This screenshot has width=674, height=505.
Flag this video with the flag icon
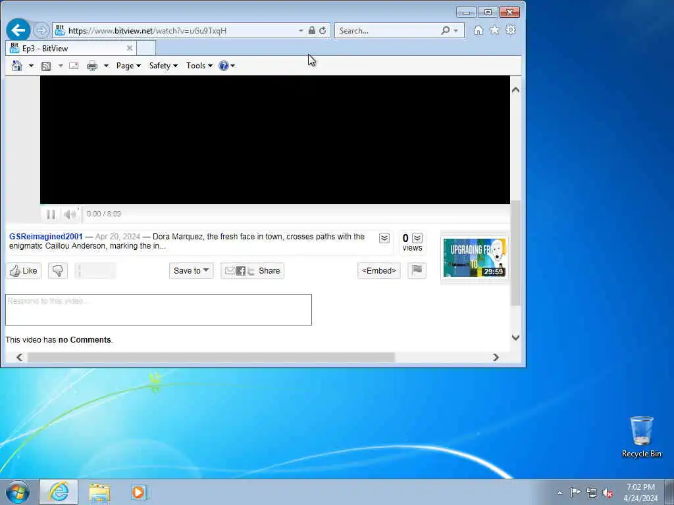[x=417, y=270]
